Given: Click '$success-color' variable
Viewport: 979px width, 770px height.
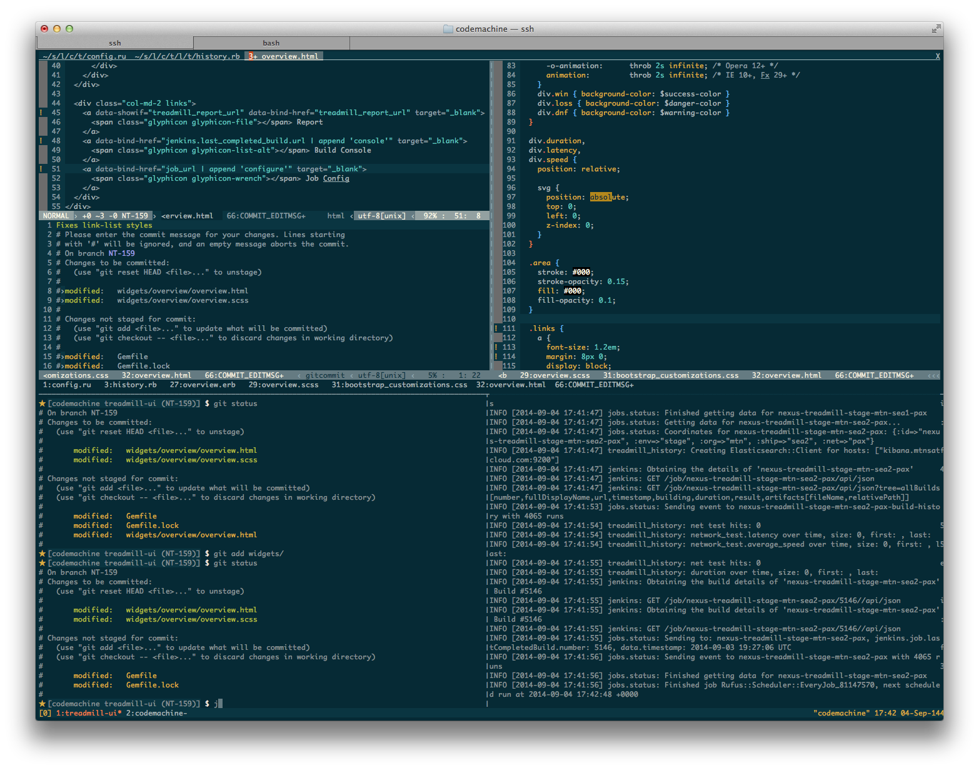Looking at the screenshot, I should point(690,94).
